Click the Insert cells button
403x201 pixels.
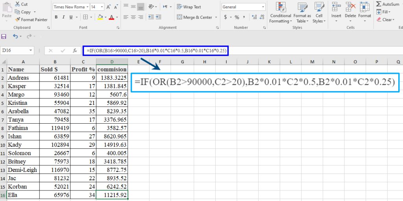[x=336, y=12]
